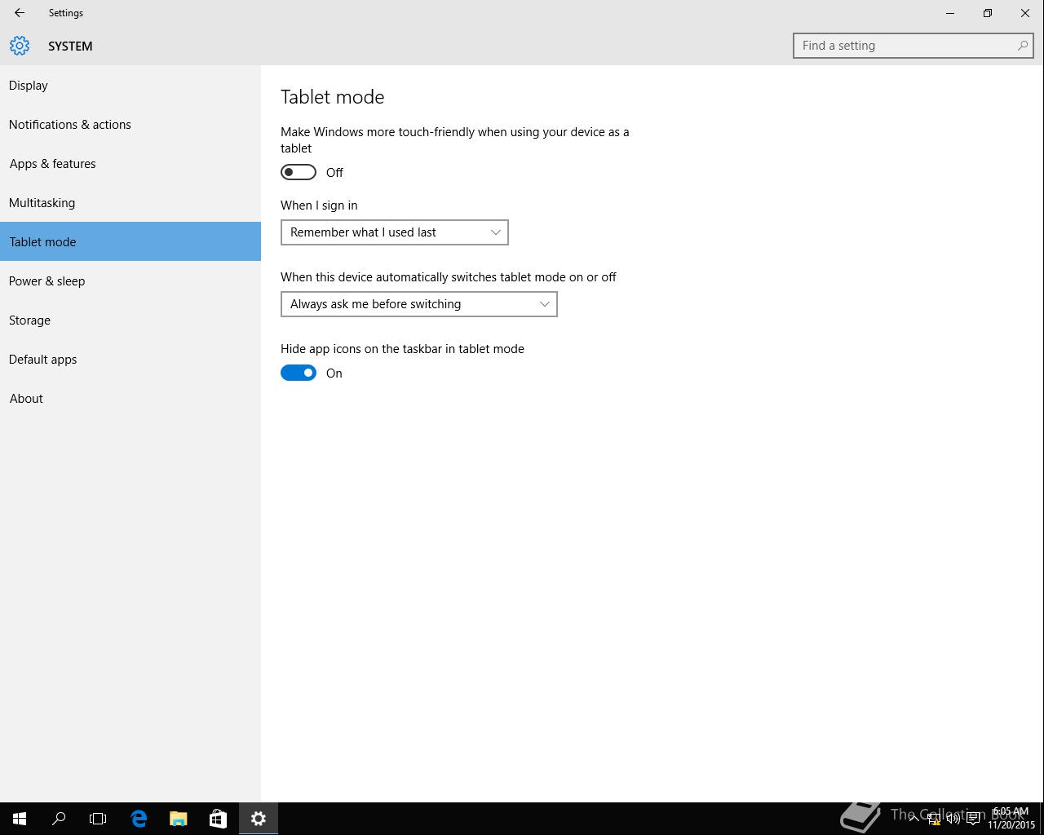
Task: Turn on the tablet mode switch
Action: [299, 172]
